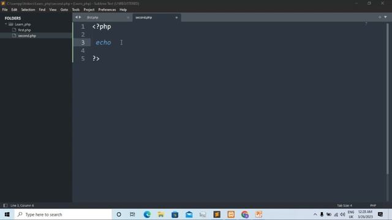Viewport: 392px width, 220px height.
Task: Change ENG UK input language
Action: (351, 215)
